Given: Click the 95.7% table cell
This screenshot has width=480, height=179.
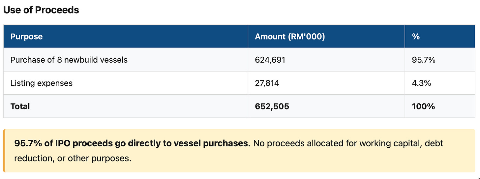Looking at the screenshot, I should [424, 60].
